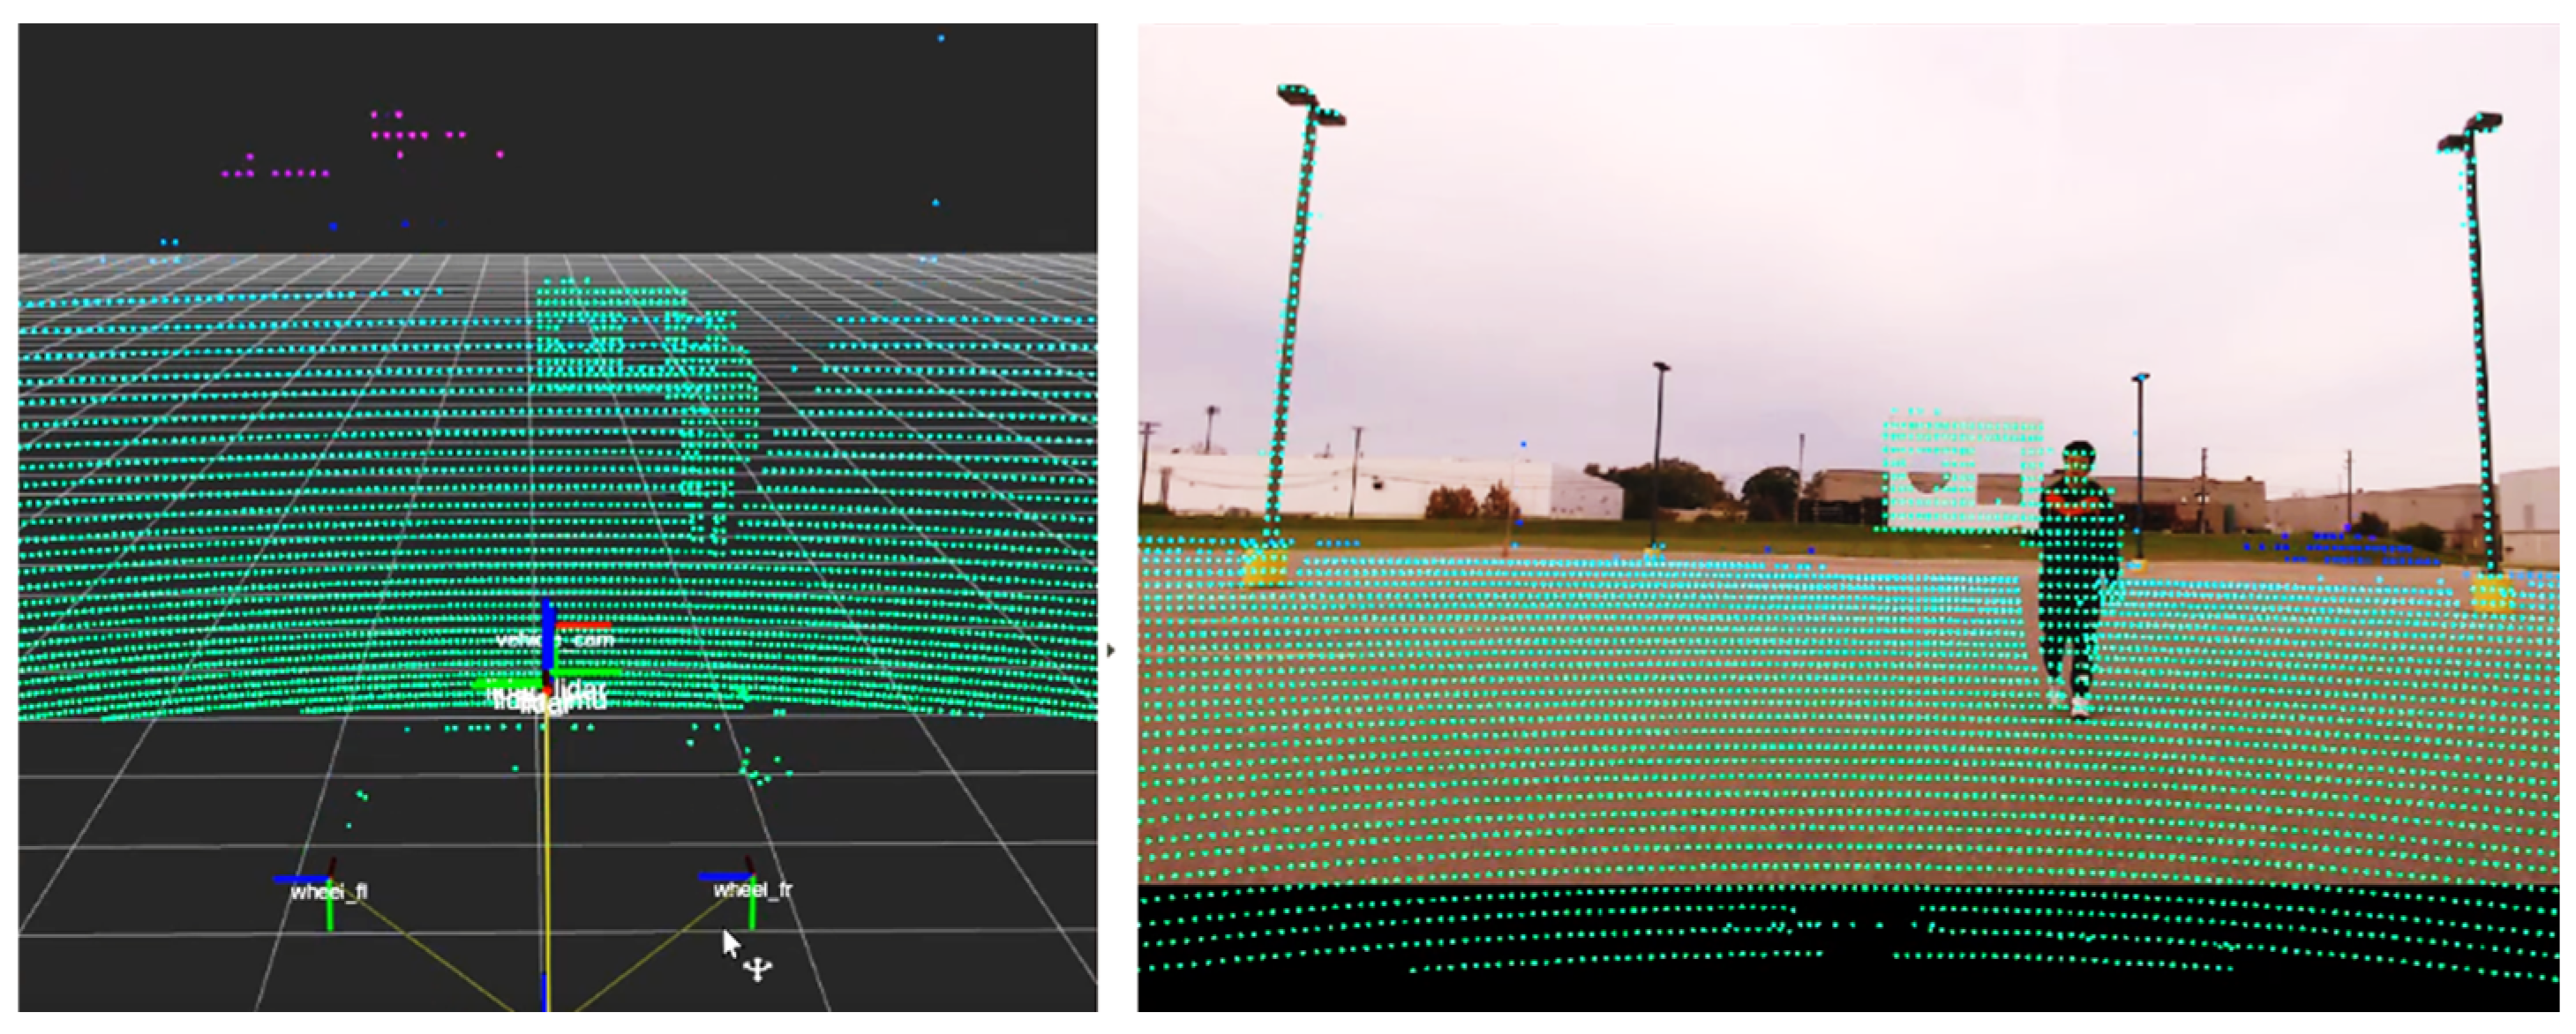Click the green axis marker below wheel_fr

pyautogui.click(x=752, y=915)
